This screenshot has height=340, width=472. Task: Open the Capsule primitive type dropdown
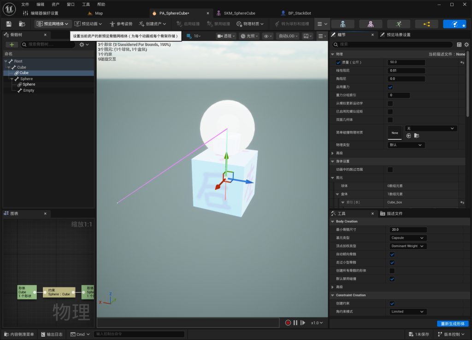[x=407, y=238]
